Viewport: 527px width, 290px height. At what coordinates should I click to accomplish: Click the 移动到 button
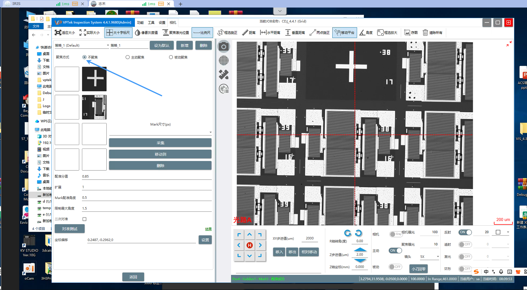(160, 154)
